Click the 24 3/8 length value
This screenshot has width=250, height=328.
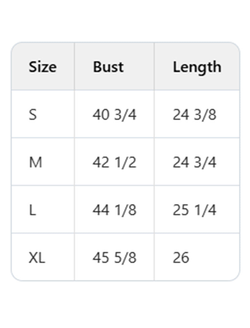pyautogui.click(x=194, y=115)
